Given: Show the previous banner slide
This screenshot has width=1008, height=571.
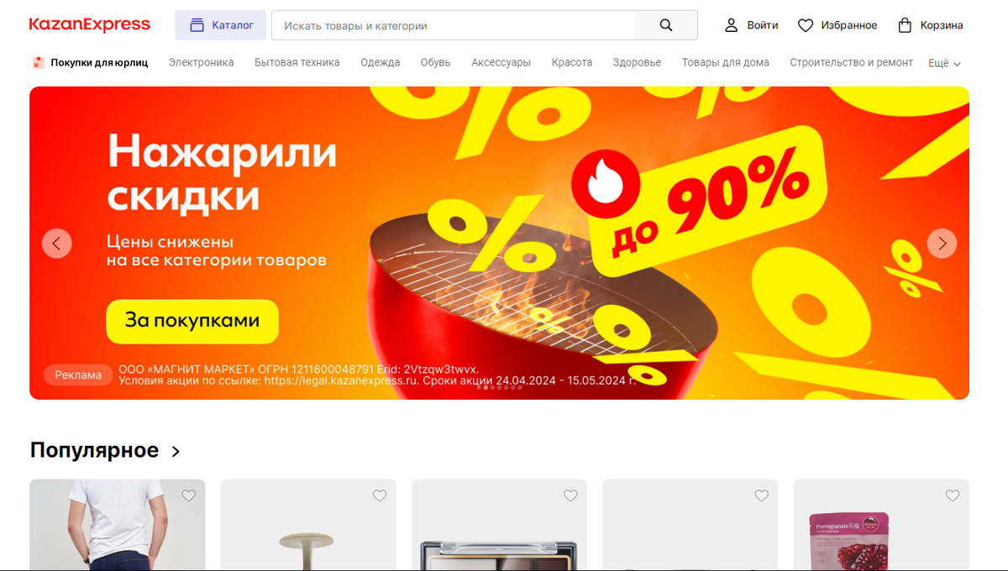Looking at the screenshot, I should [x=57, y=244].
